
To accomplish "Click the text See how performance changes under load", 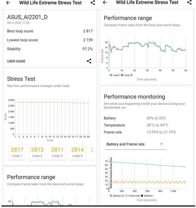I will click(x=38, y=86).
